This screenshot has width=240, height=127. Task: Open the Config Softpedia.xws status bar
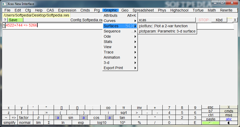pos(110,20)
